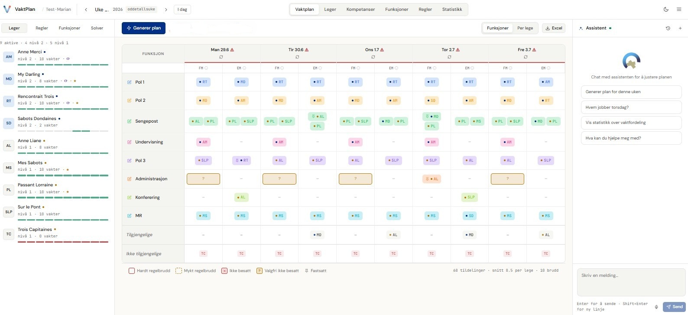Choose suggestion Hvem jobber torsdag?
The width and height of the screenshot is (688, 315).
point(631,107)
